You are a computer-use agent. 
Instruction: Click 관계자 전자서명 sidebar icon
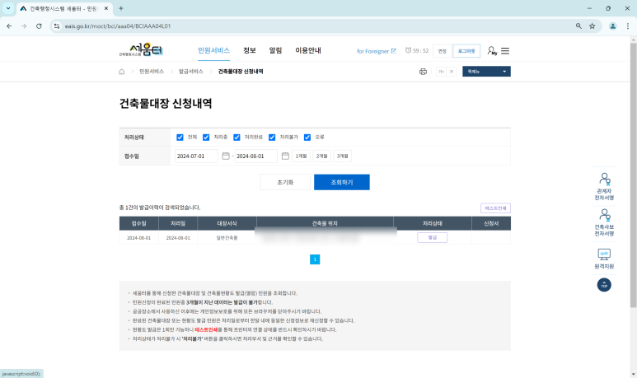(604, 186)
